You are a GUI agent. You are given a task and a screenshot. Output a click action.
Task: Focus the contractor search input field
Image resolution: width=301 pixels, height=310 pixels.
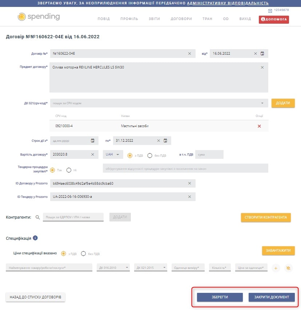click(73, 217)
